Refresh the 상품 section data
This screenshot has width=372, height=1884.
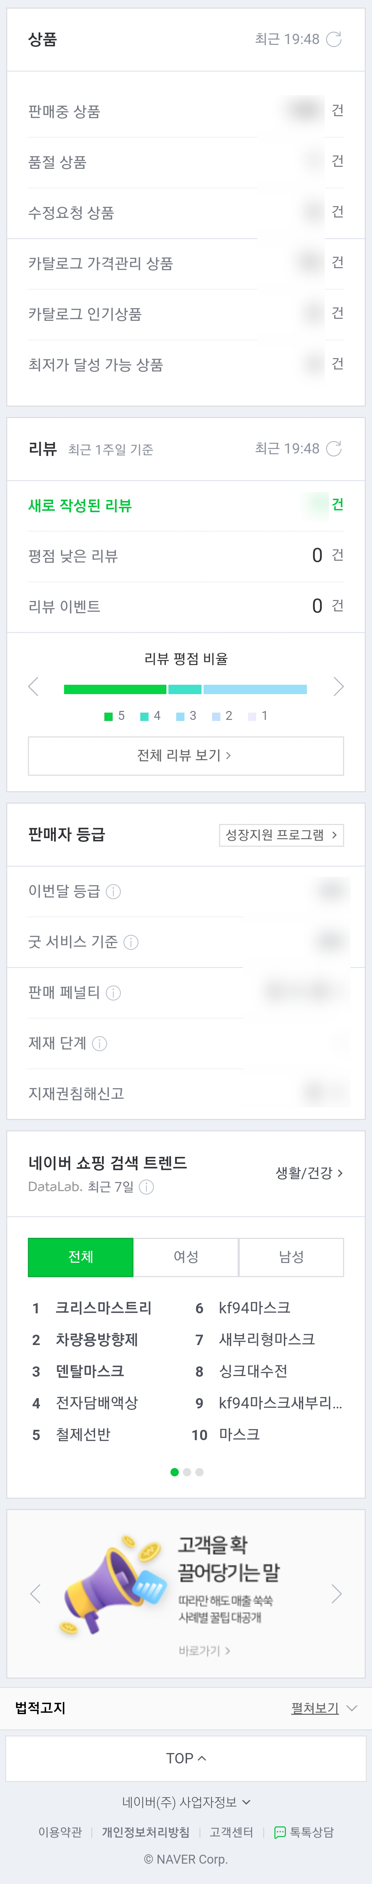point(333,40)
